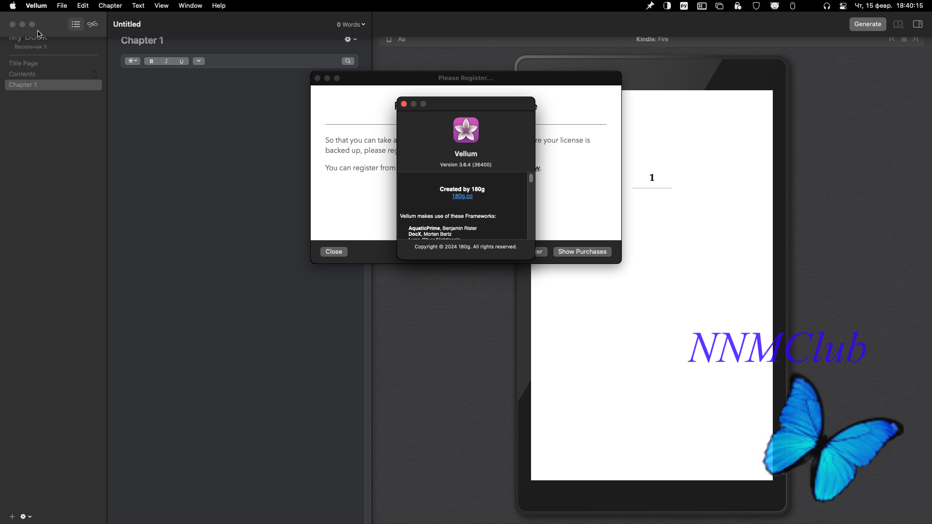Image resolution: width=932 pixels, height=524 pixels.
Task: Open the Vellum app menu
Action: [x=36, y=6]
